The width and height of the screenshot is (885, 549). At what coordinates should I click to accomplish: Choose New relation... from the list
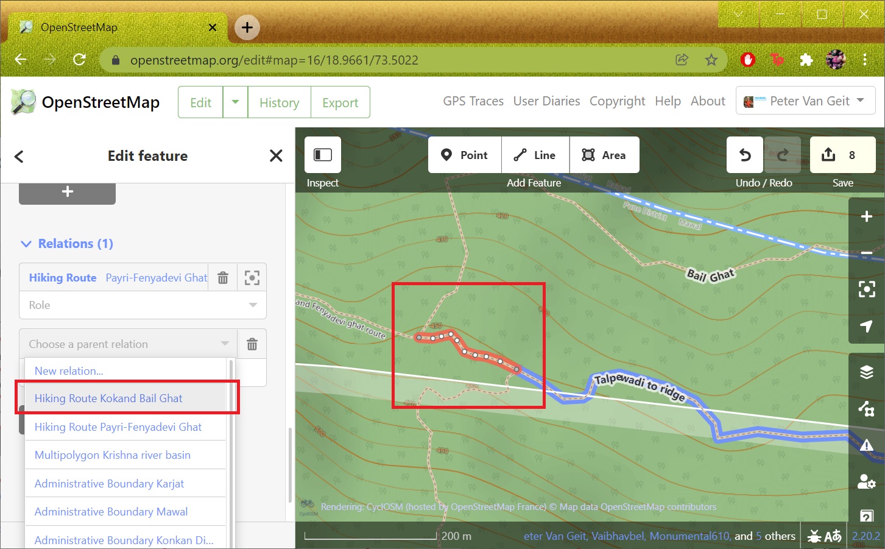point(125,370)
